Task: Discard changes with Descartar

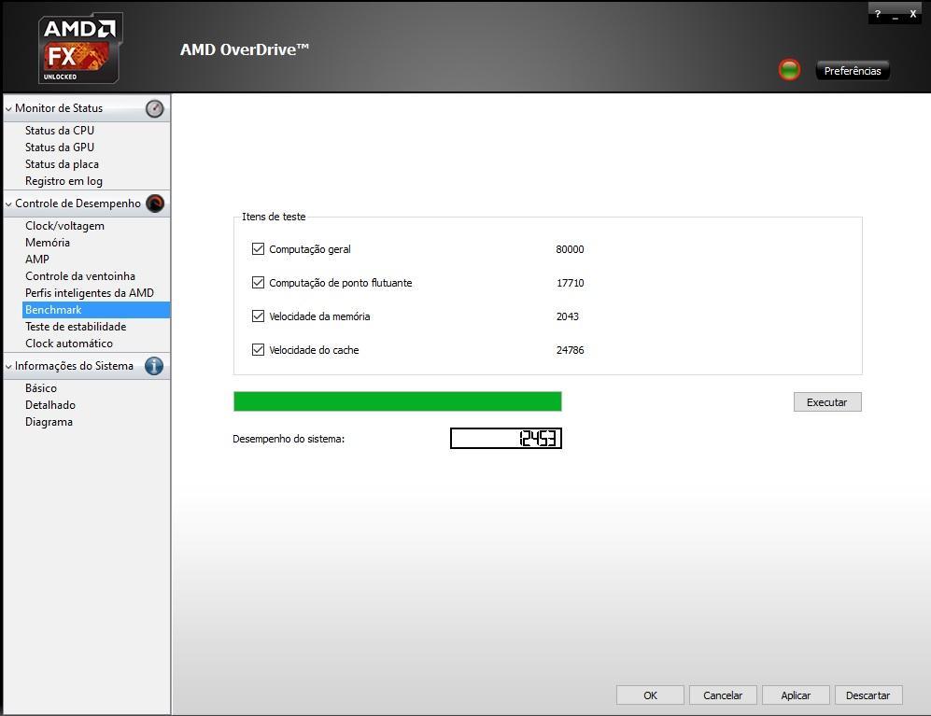Action: (x=868, y=695)
